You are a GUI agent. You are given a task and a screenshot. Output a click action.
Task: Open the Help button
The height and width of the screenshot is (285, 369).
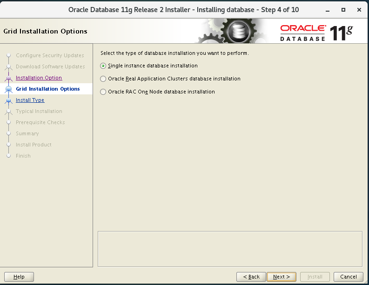tap(19, 277)
